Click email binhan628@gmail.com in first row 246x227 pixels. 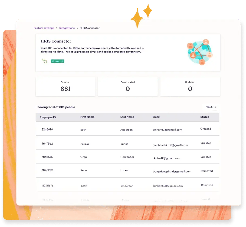pos(167,130)
